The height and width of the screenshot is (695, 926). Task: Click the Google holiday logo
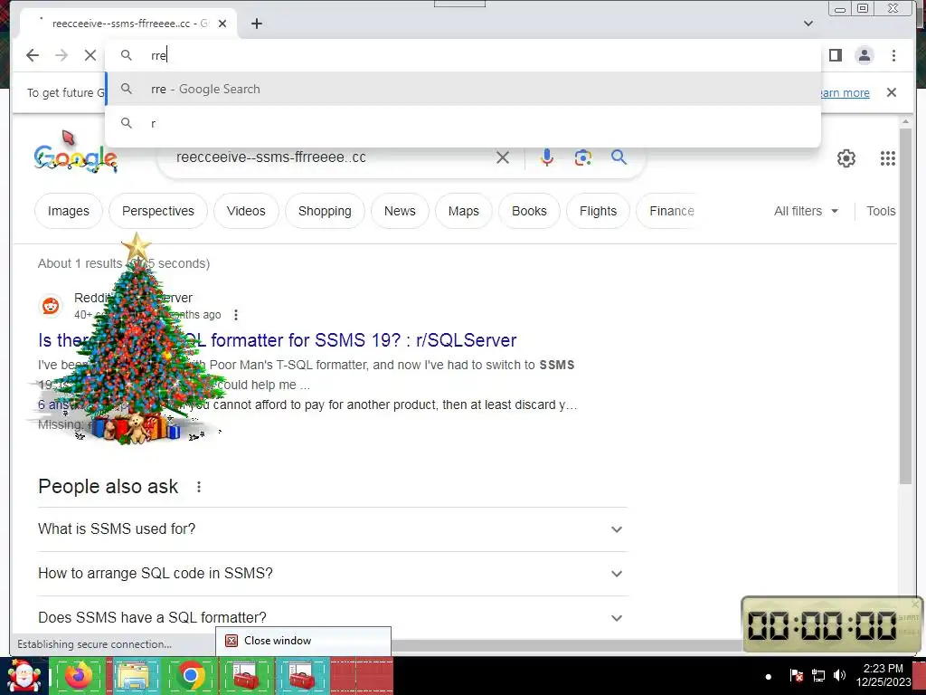[x=76, y=158]
